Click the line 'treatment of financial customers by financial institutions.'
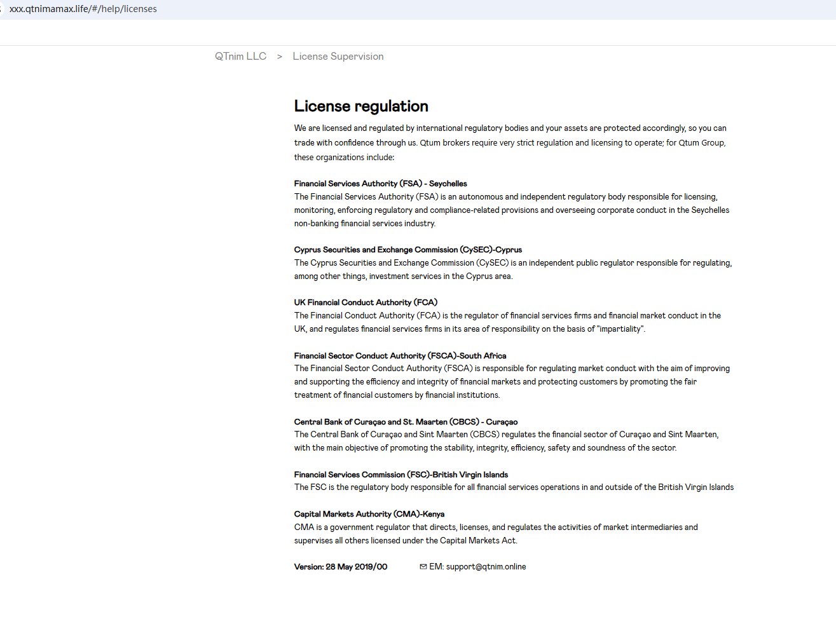Image resolution: width=836 pixels, height=619 pixels. tap(397, 395)
